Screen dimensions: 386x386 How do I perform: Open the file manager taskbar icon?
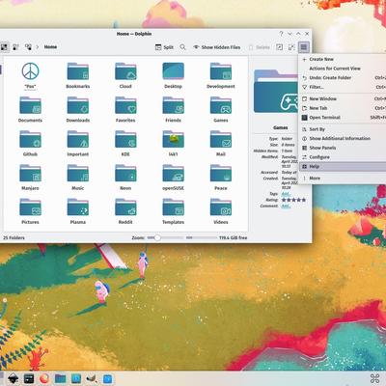point(60,378)
